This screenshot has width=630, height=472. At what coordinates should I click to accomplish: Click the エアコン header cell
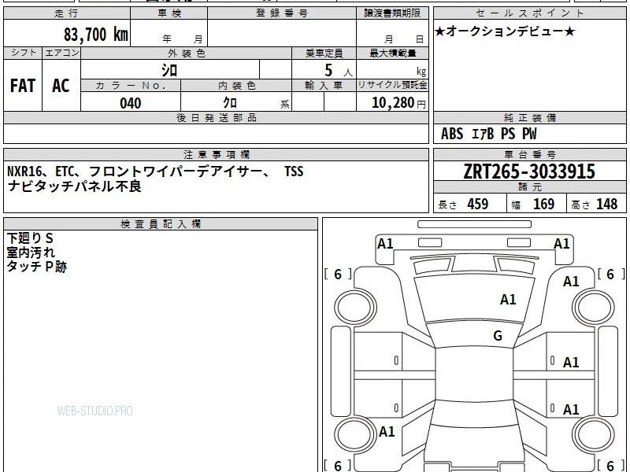(x=61, y=53)
